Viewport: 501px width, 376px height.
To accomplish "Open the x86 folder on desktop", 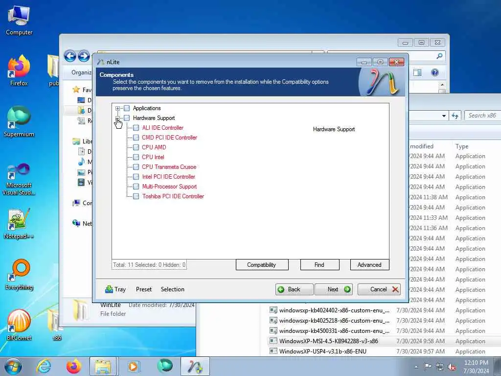I will 57,325.
